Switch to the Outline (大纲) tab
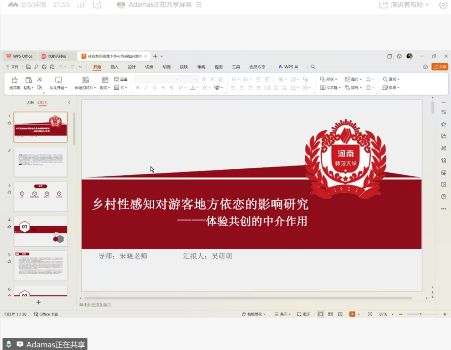This screenshot has width=451, height=350. click(30, 102)
